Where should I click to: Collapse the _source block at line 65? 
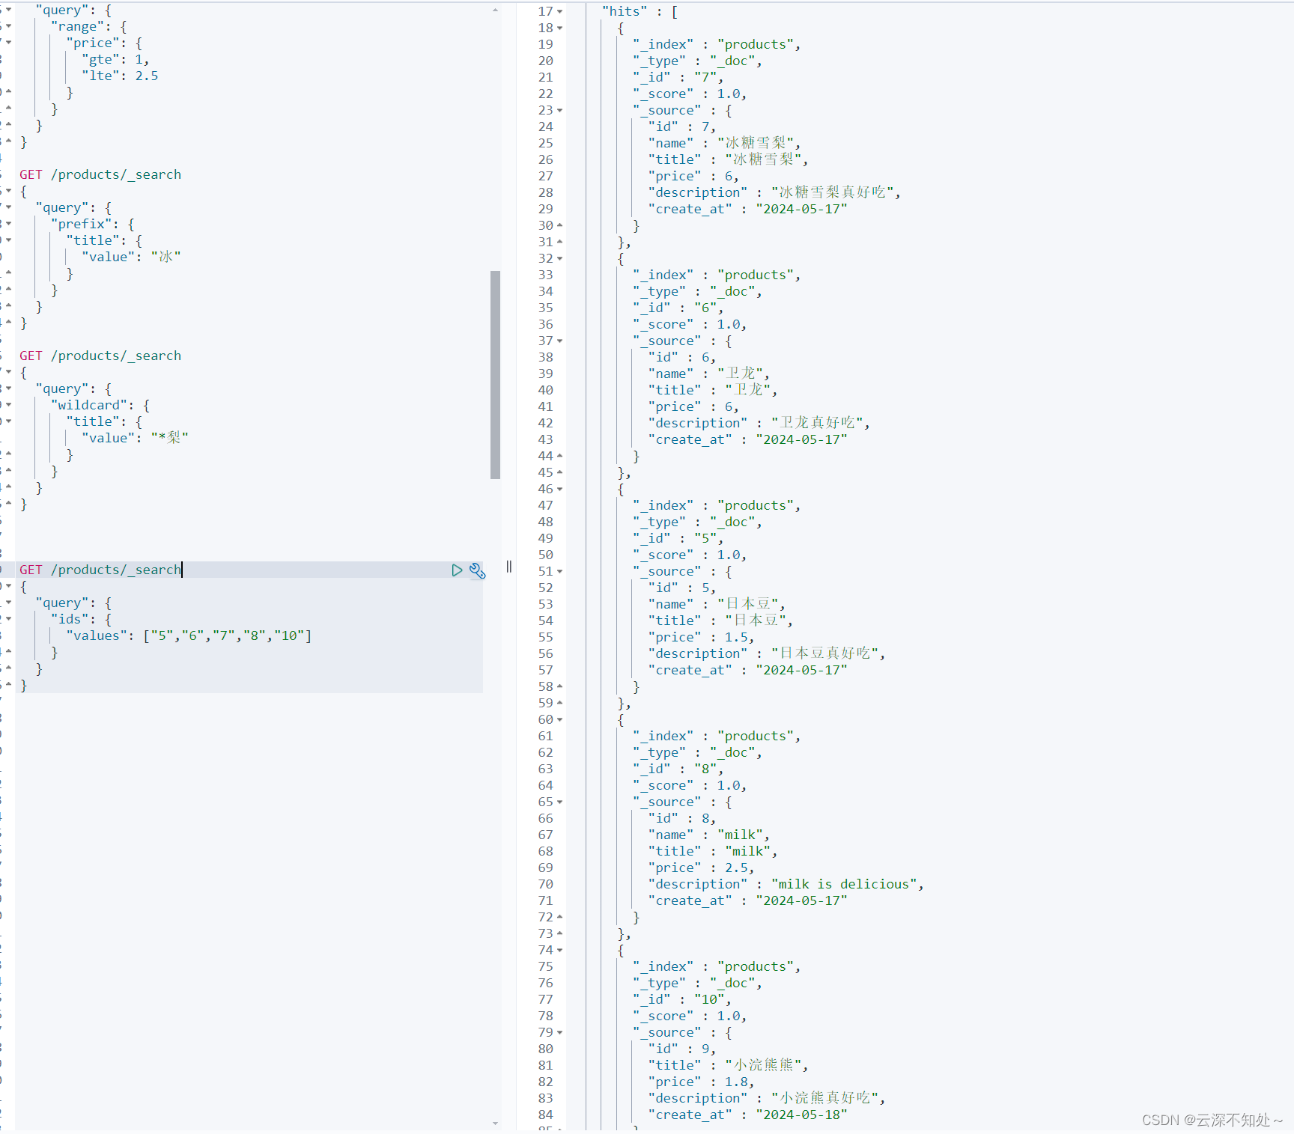[559, 802]
